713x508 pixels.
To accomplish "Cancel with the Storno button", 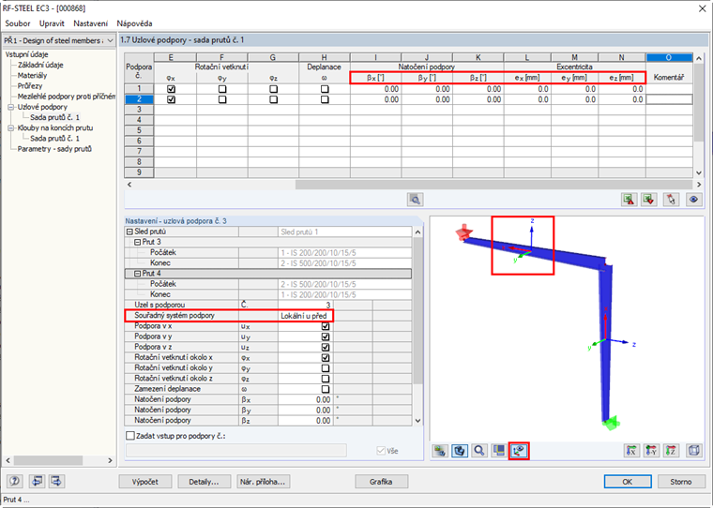I will (x=681, y=482).
